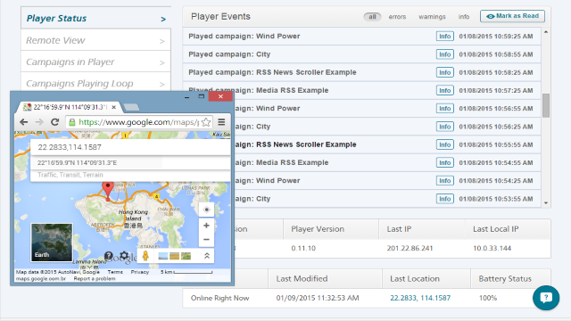Open a new browser tab

tap(131, 107)
